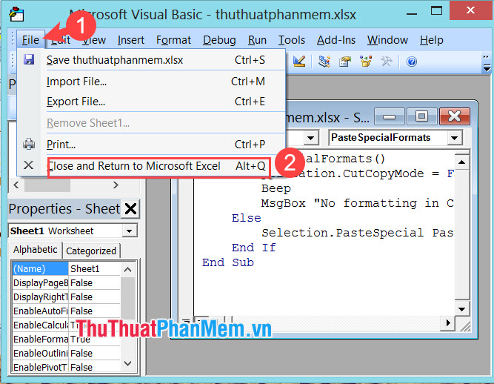The image size is (494, 384).
Task: Choose Import File... menu entry
Action: click(152, 82)
